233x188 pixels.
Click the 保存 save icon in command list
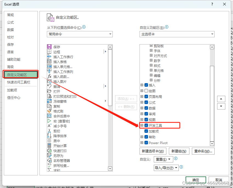coord(49,47)
